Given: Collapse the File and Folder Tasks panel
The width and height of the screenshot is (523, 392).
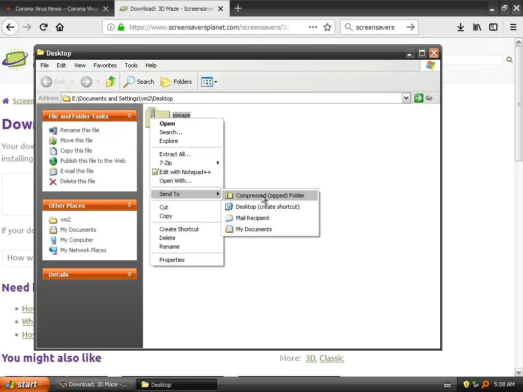Looking at the screenshot, I should (129, 116).
